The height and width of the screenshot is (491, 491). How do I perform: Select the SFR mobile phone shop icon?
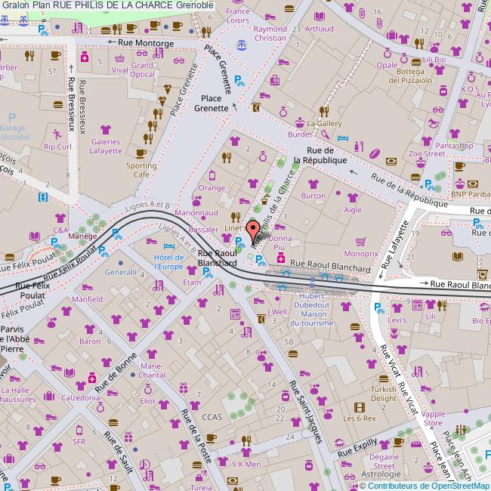79,429
